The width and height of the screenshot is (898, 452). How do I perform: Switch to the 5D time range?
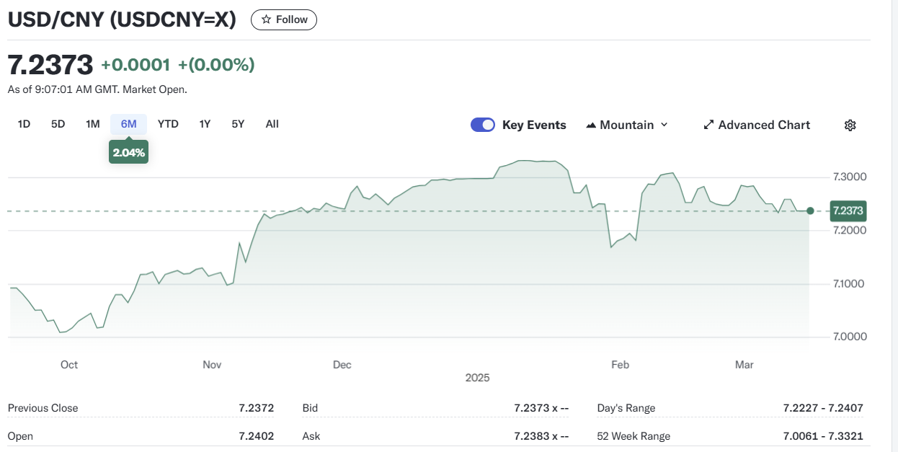(x=58, y=124)
